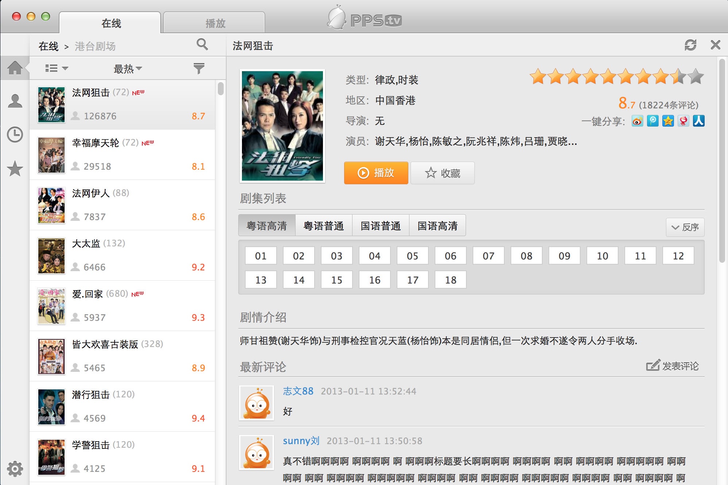
Task: Refresh the 法网狙击 detail page
Action: coord(690,45)
